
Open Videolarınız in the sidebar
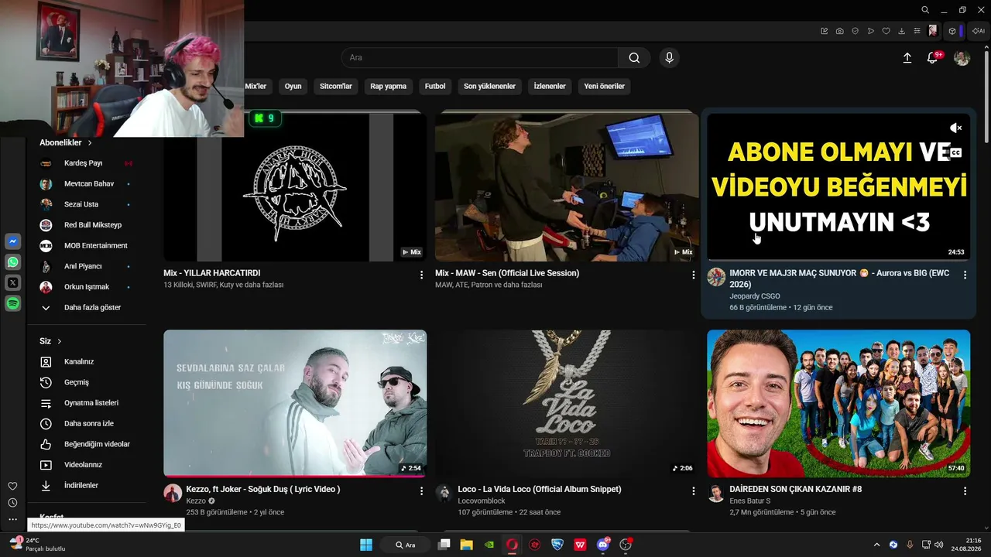tap(85, 465)
